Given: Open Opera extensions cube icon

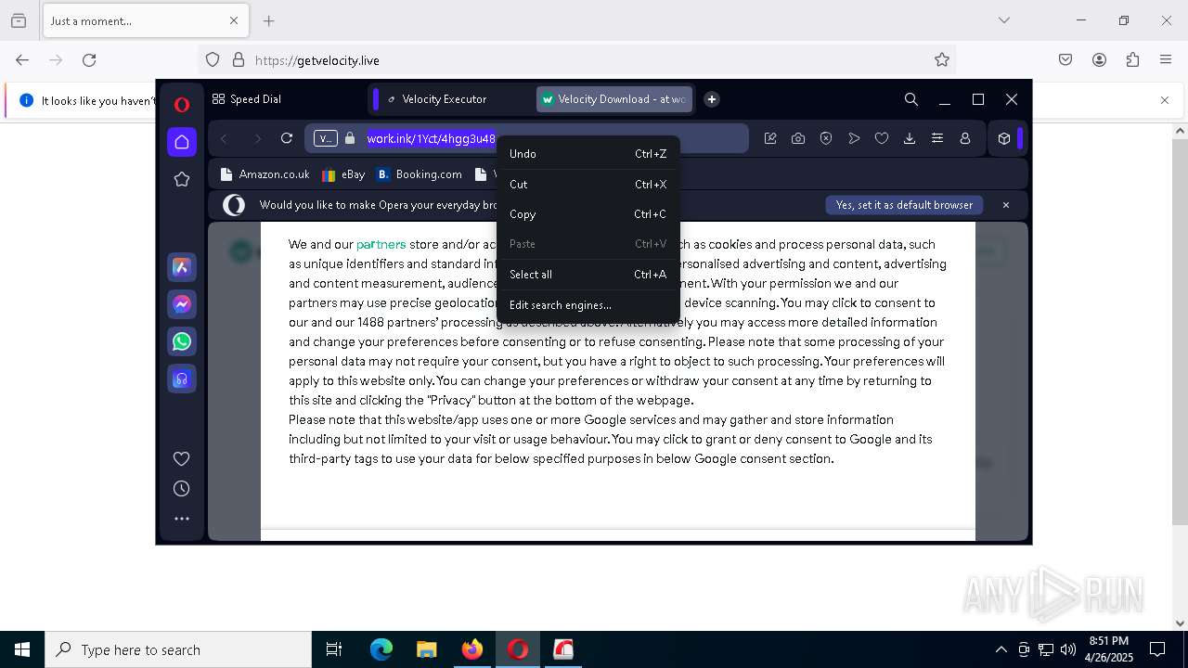Looking at the screenshot, I should (x=1004, y=138).
